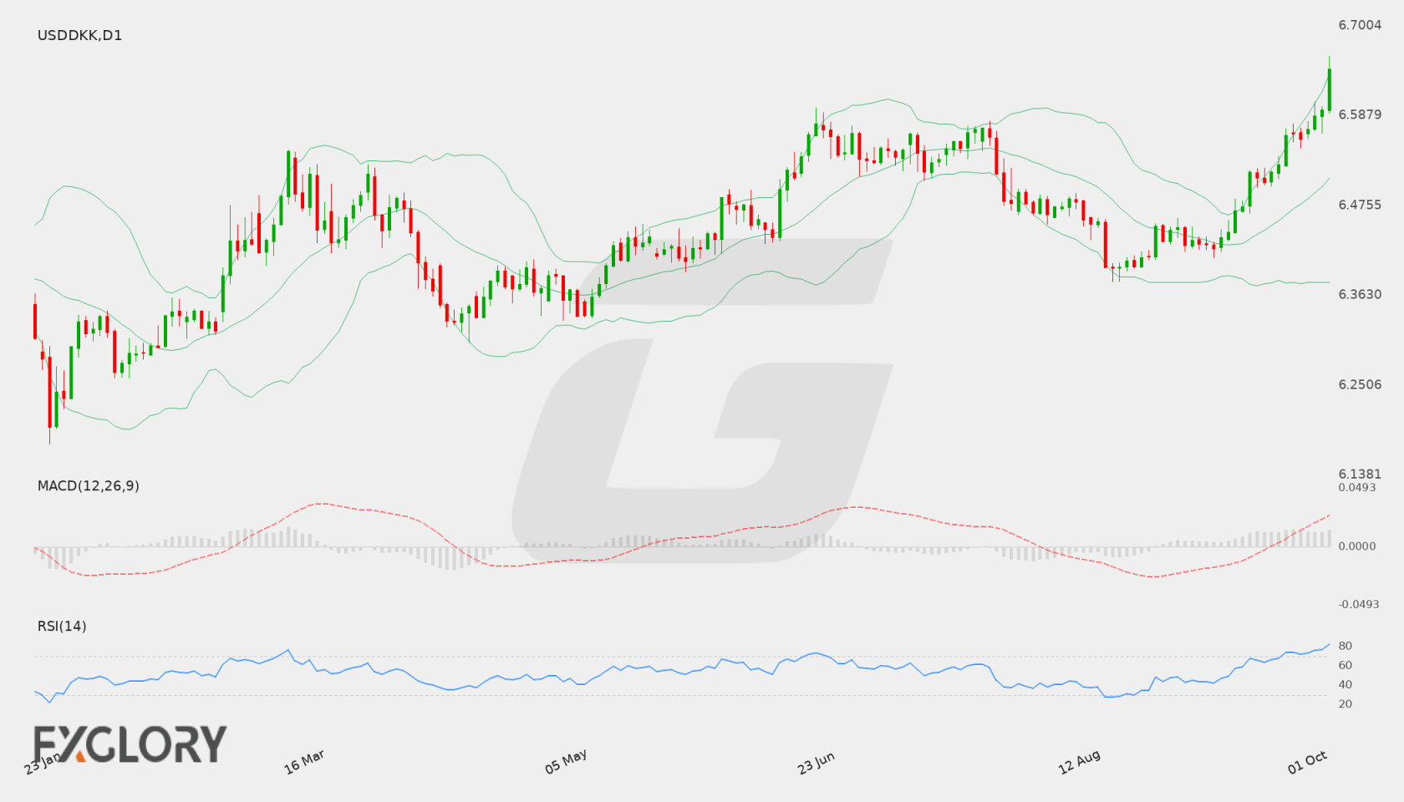This screenshot has height=802, width=1404.
Task: Click the 16 Mar date label
Action: [x=304, y=762]
